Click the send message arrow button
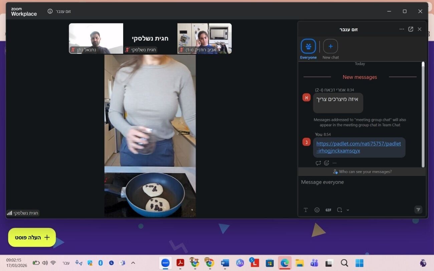This screenshot has height=271, width=434. 418,210
